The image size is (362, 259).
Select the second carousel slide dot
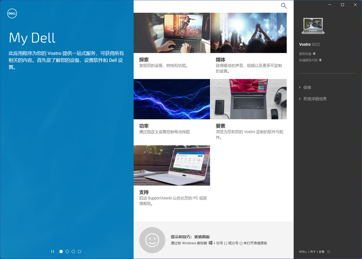pos(67,251)
